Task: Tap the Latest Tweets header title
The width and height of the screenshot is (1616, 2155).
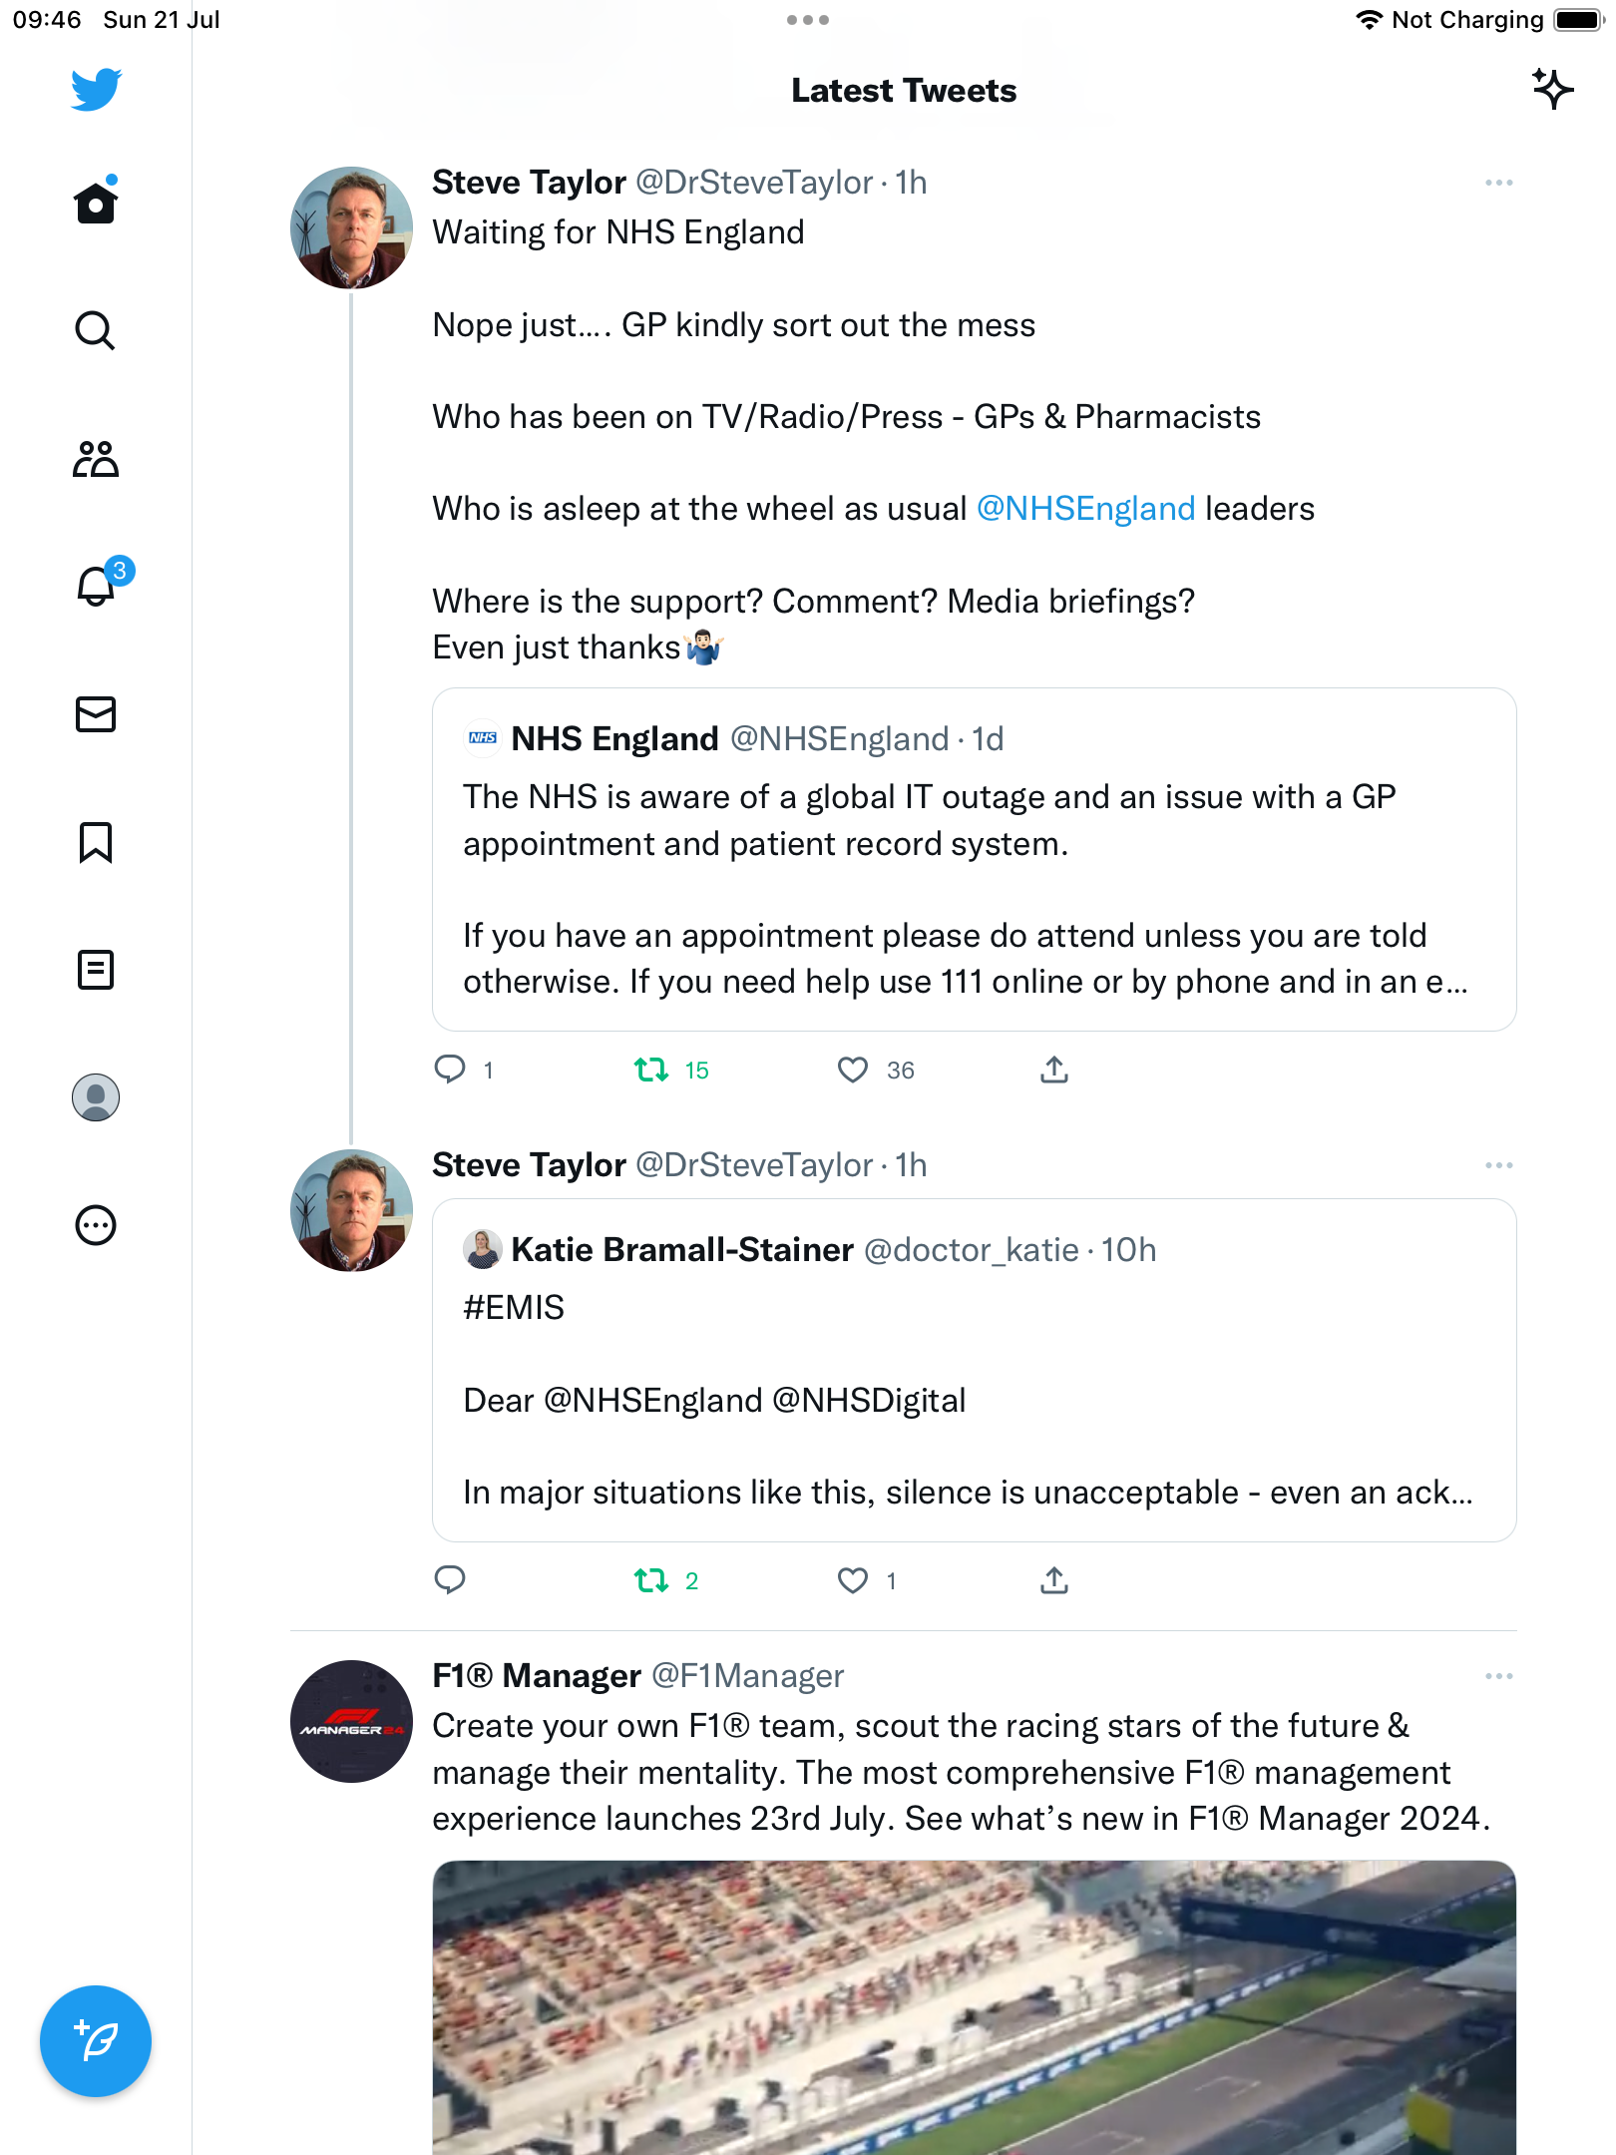Action: (904, 91)
